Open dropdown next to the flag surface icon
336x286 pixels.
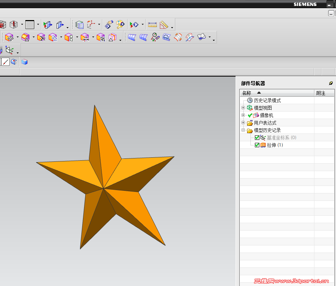(209, 37)
